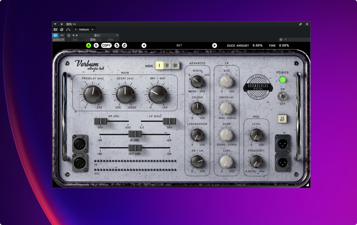This screenshot has width=357, height=225.
Task: Click the TIME 0.00% value
Action: 284,46
